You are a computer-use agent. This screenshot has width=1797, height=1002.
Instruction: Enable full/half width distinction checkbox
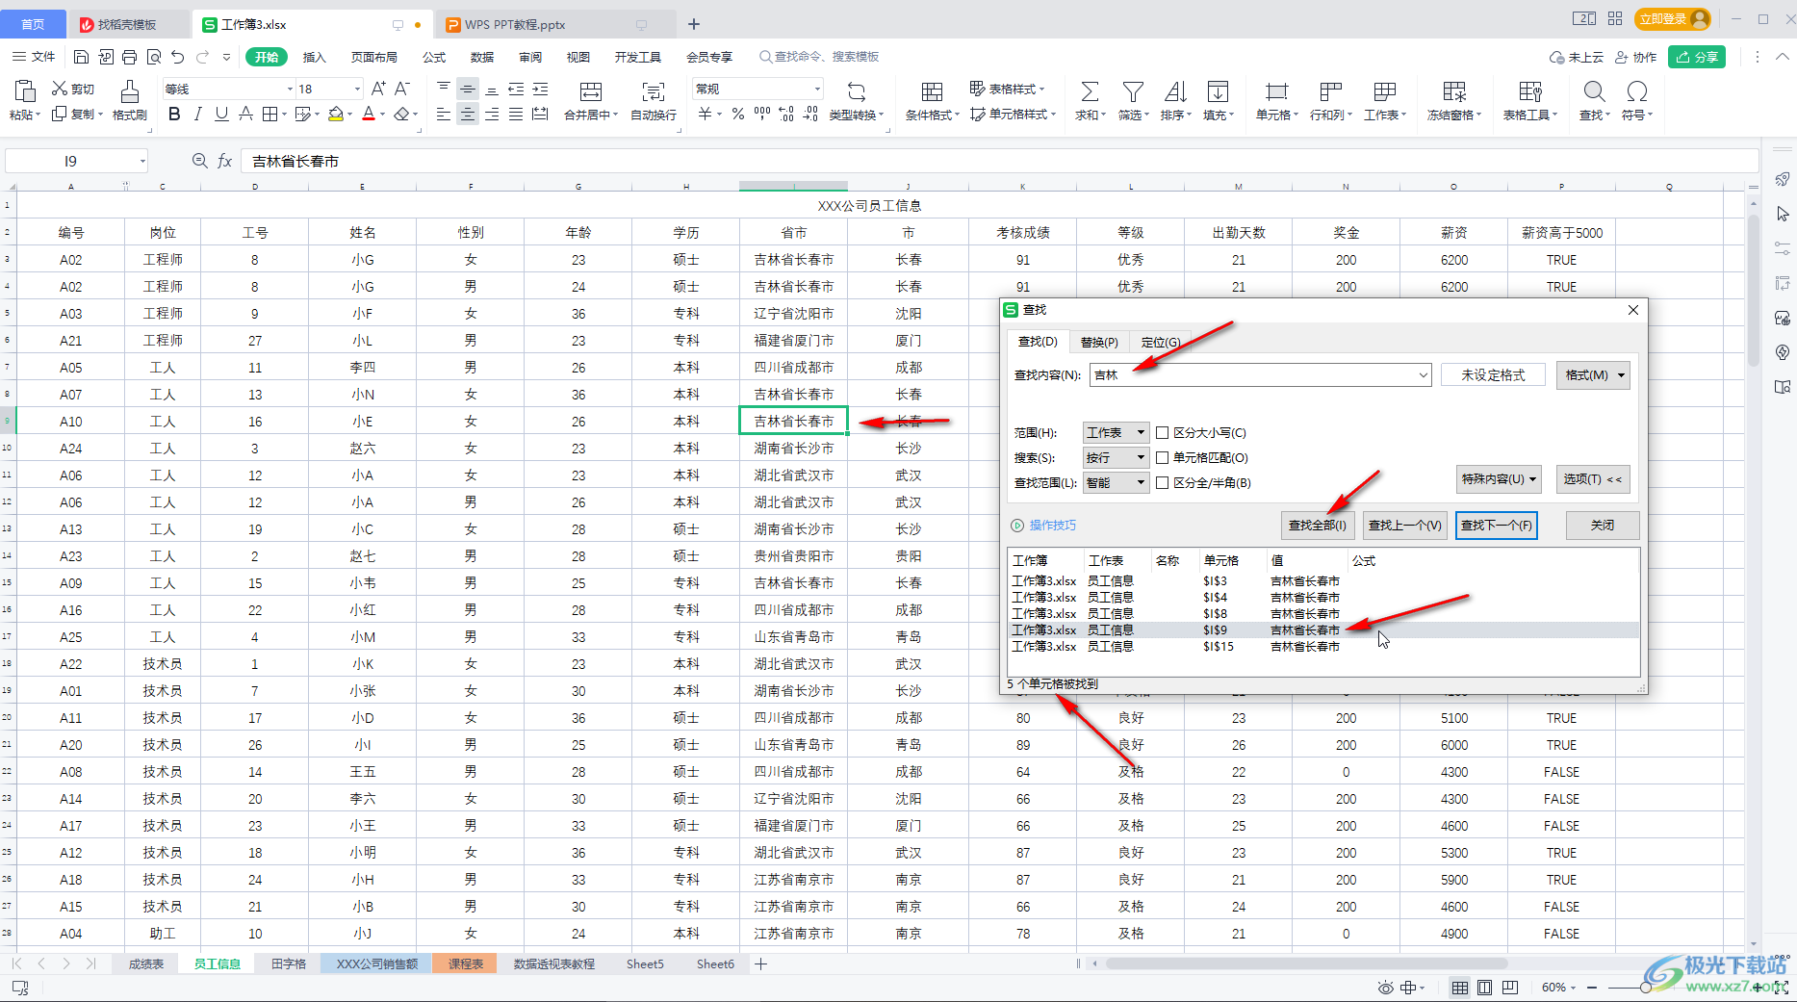pyautogui.click(x=1162, y=483)
